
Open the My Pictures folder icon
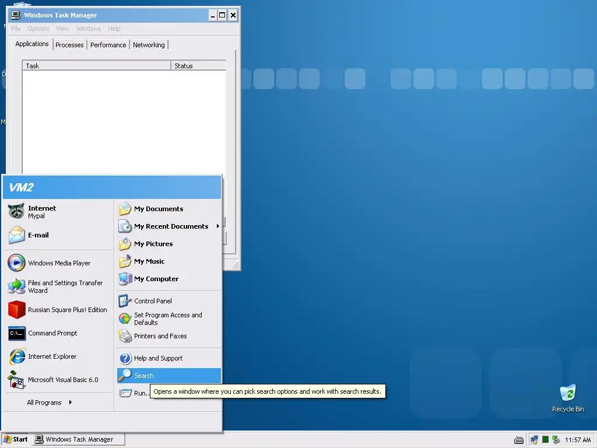[x=125, y=244]
